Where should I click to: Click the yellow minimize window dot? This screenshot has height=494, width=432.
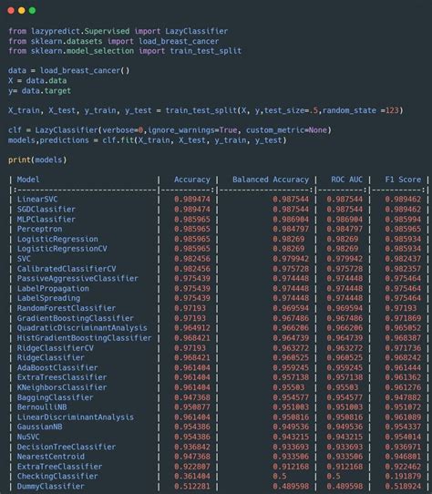22,11
